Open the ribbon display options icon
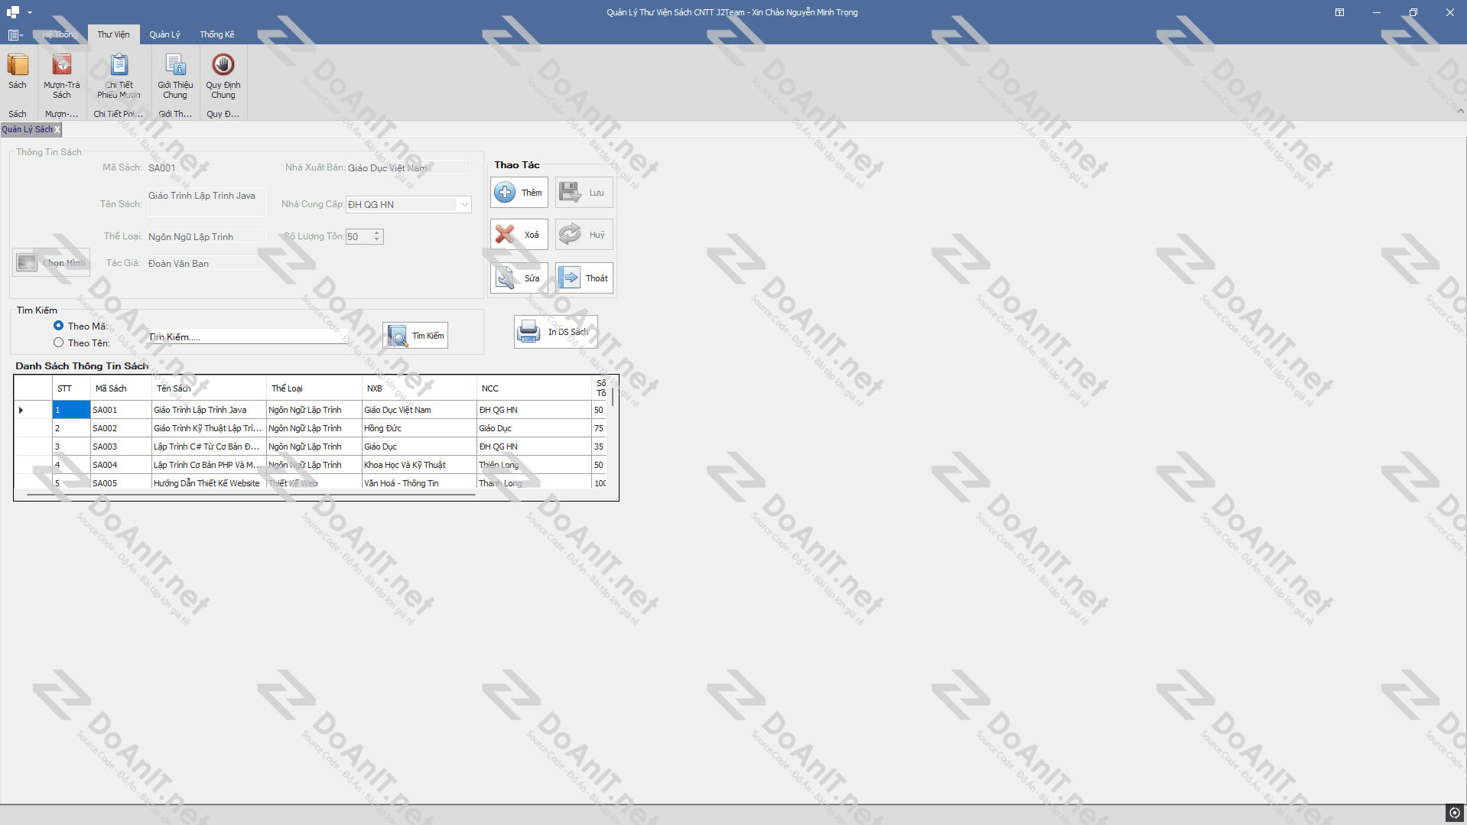 [x=1339, y=12]
